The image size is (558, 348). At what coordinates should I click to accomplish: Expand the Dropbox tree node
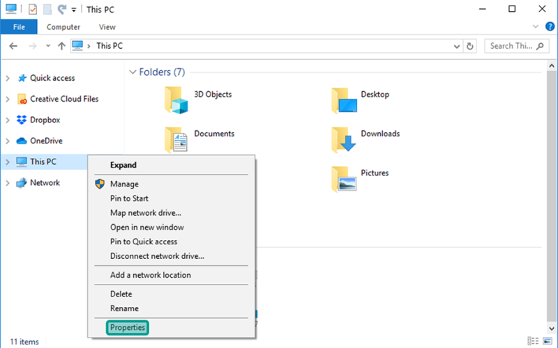click(8, 120)
